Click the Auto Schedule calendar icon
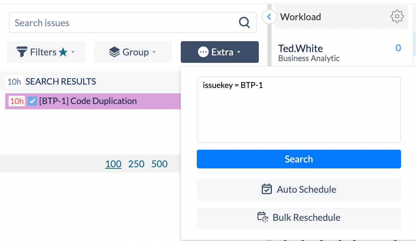This screenshot has height=241, width=416. tap(267, 189)
